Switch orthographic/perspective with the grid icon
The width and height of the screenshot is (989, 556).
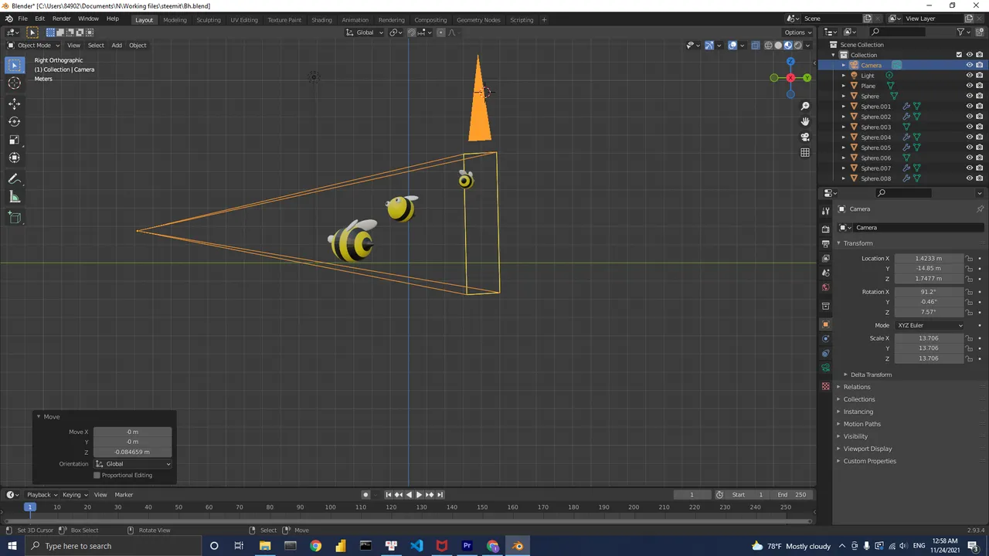(805, 152)
